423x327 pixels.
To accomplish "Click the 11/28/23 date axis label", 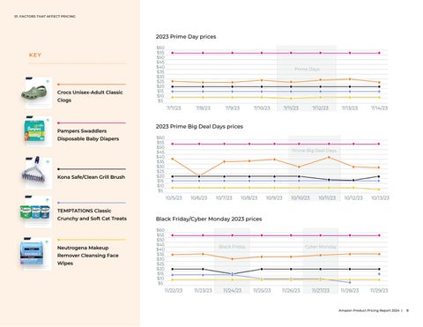I will tap(350, 291).
